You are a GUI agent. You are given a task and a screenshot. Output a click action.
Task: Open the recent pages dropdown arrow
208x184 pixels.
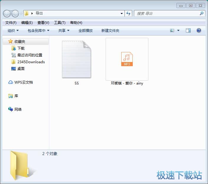(21, 14)
